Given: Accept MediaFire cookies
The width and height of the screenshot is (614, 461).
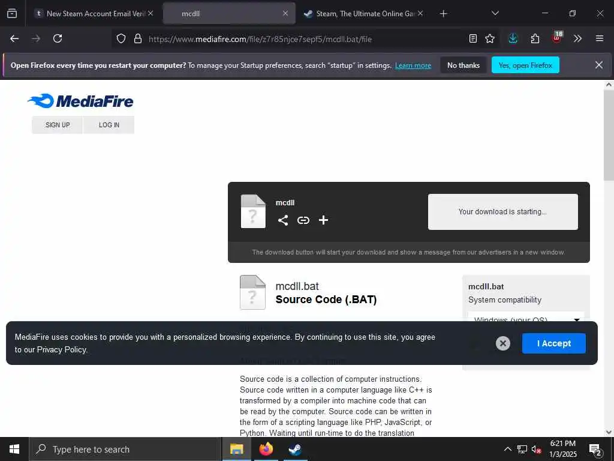Looking at the screenshot, I should coord(554,343).
